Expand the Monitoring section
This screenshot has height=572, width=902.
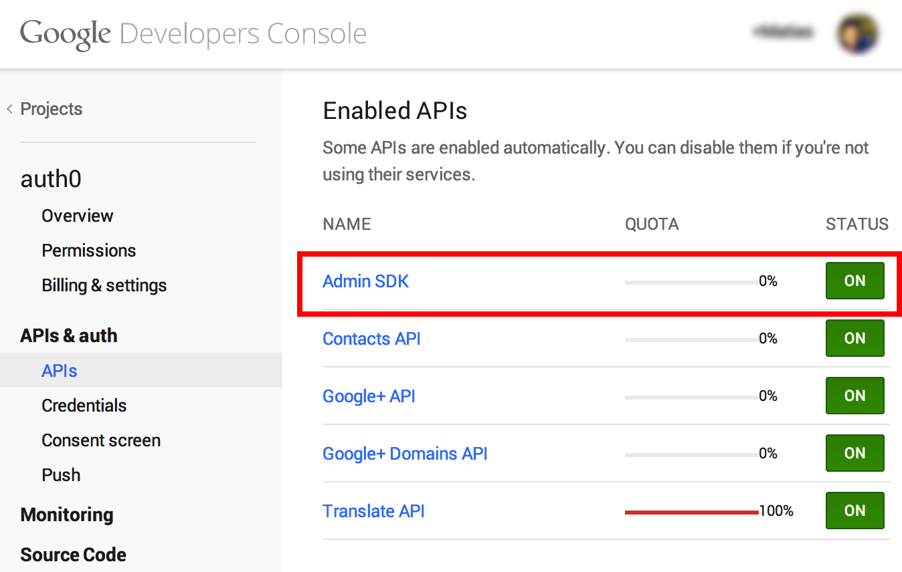(x=67, y=515)
